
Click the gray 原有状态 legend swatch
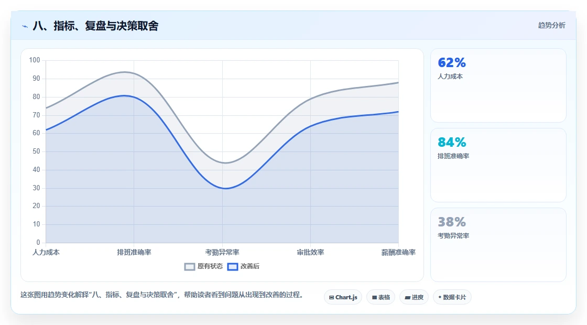[x=190, y=267]
